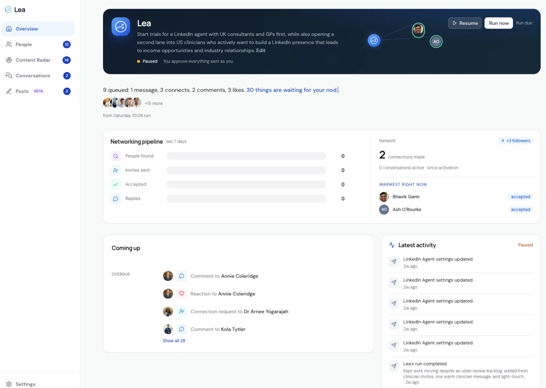Click the Replies speech bubble icon

pyautogui.click(x=116, y=199)
